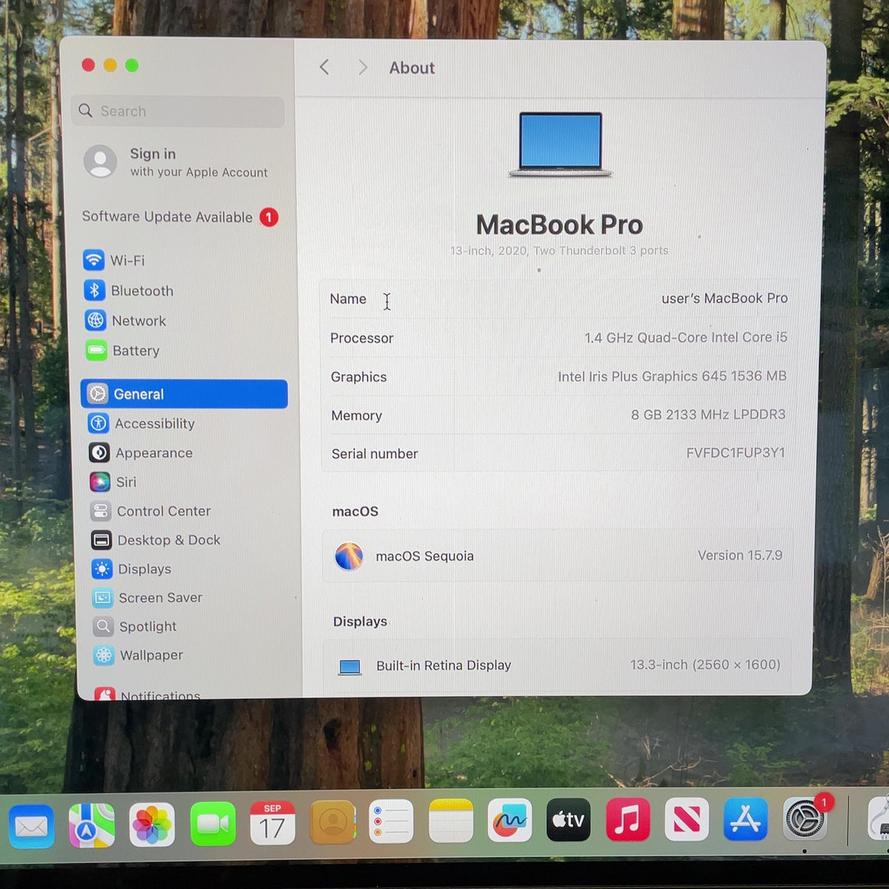Launch Mail from the Dock
Image resolution: width=889 pixels, height=889 pixels.
pyautogui.click(x=31, y=825)
